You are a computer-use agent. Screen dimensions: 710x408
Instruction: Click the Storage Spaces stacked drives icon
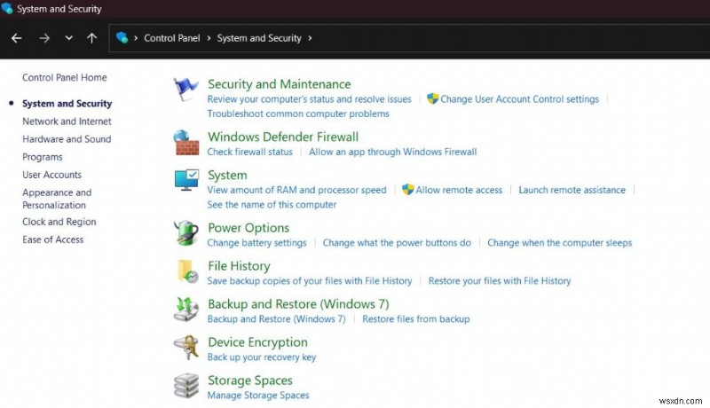click(186, 386)
